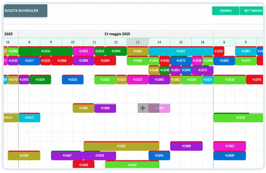Image resolution: width=266 pixels, height=173 pixels.
Task: Click the red 41052 task block
Action: point(219,51)
